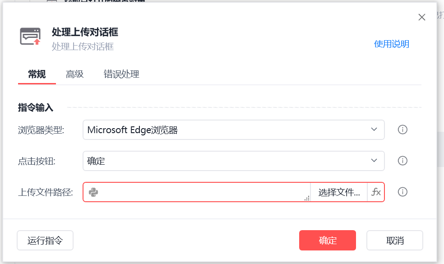The height and width of the screenshot is (264, 444).
Task: Cancel using the 取消 button
Action: pyautogui.click(x=395, y=241)
